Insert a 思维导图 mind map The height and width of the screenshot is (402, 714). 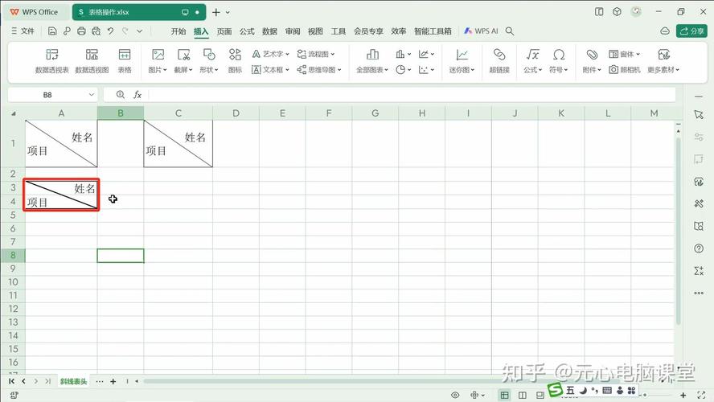(319, 70)
